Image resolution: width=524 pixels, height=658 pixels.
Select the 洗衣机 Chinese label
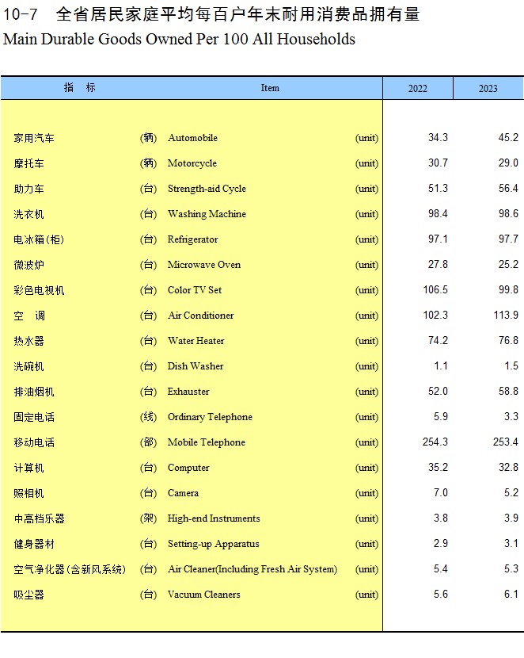click(29, 214)
